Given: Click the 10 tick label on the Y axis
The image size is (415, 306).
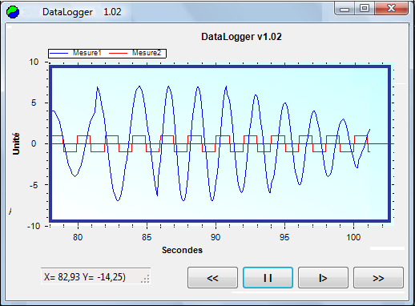Looking at the screenshot, I should tap(34, 62).
